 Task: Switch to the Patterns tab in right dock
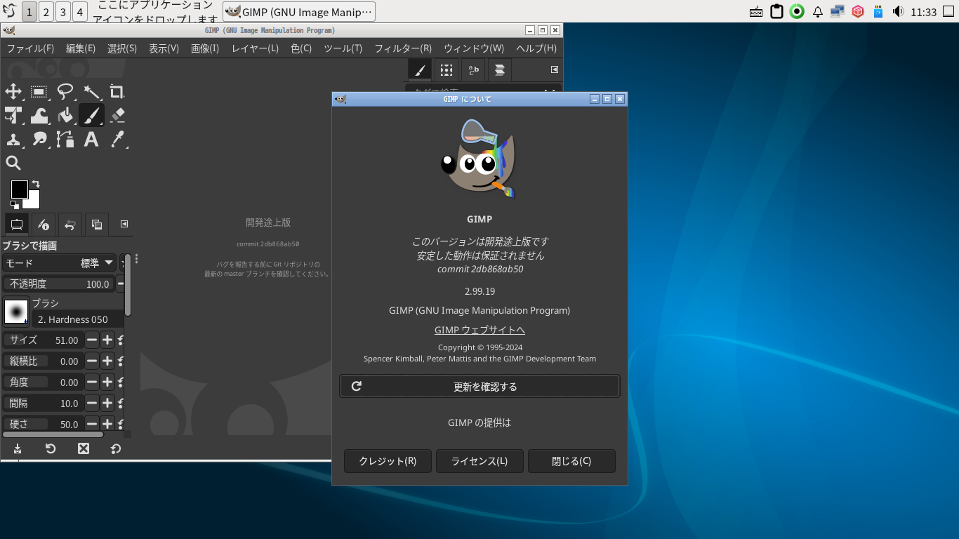coord(446,69)
